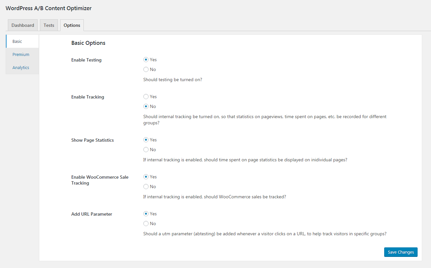Select Yes for Add URL Parameter
Image resolution: width=431 pixels, height=268 pixels.
146,214
